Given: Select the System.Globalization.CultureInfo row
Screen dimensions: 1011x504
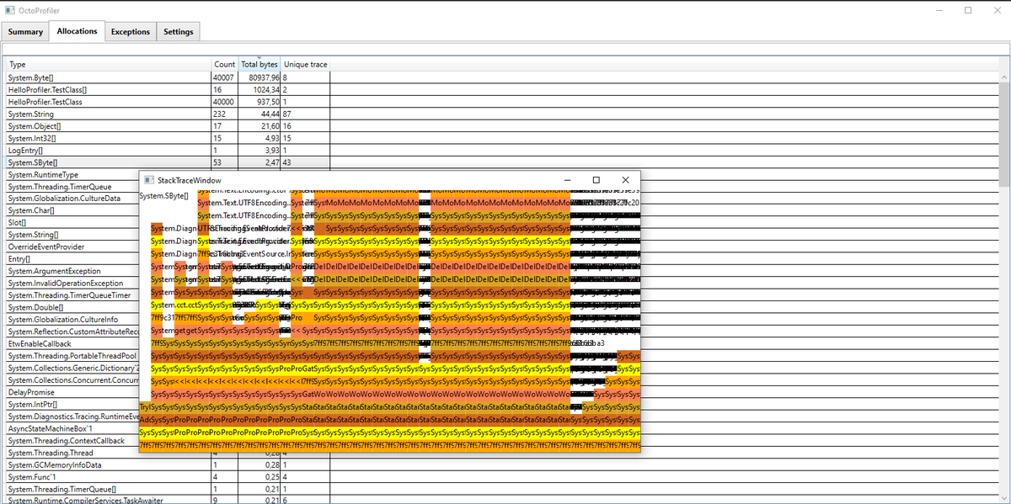Looking at the screenshot, I should 72,320.
